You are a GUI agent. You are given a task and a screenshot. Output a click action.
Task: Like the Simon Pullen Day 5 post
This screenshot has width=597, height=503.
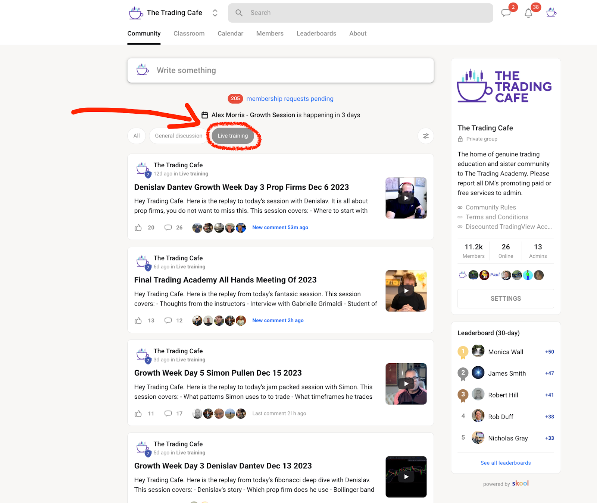(x=138, y=414)
